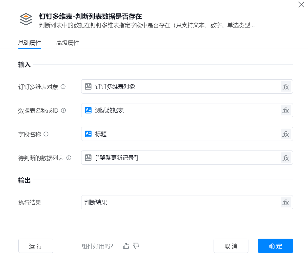Click the 测试数据表 input field

coord(184,110)
